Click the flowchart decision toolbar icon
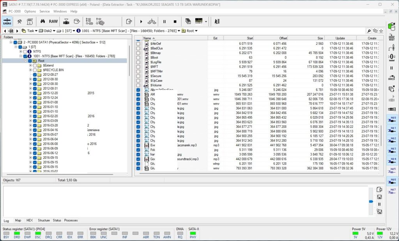 152,21
